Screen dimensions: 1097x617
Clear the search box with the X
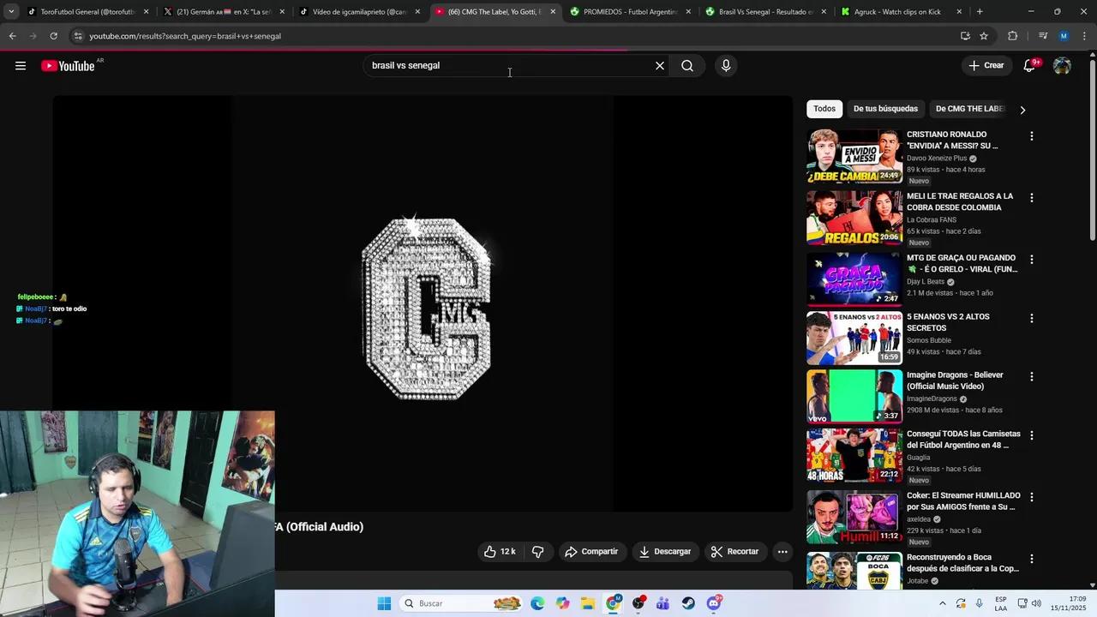[x=660, y=66]
